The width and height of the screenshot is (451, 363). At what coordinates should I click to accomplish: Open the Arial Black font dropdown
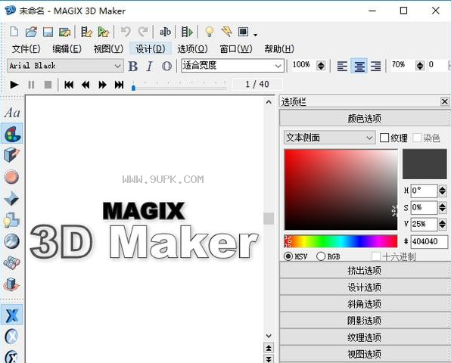pyautogui.click(x=65, y=66)
